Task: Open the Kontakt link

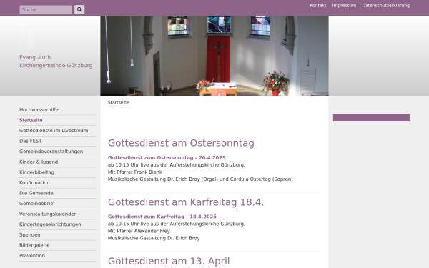Action: 318,6
